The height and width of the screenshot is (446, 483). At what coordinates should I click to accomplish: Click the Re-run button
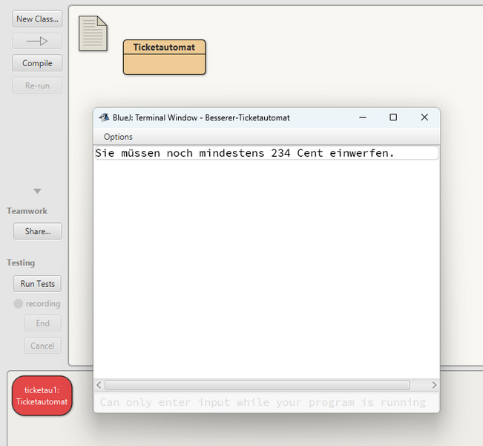37,85
